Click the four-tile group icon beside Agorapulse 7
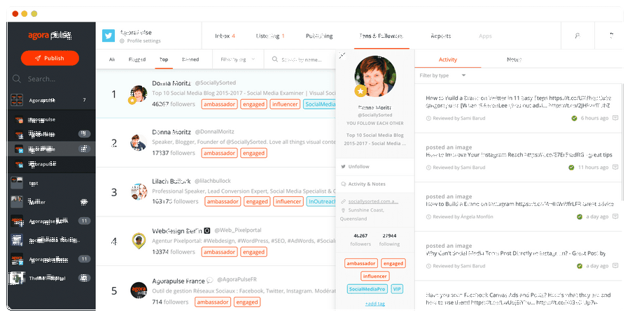Viewport: 630px width, 317px height. [x=17, y=100]
